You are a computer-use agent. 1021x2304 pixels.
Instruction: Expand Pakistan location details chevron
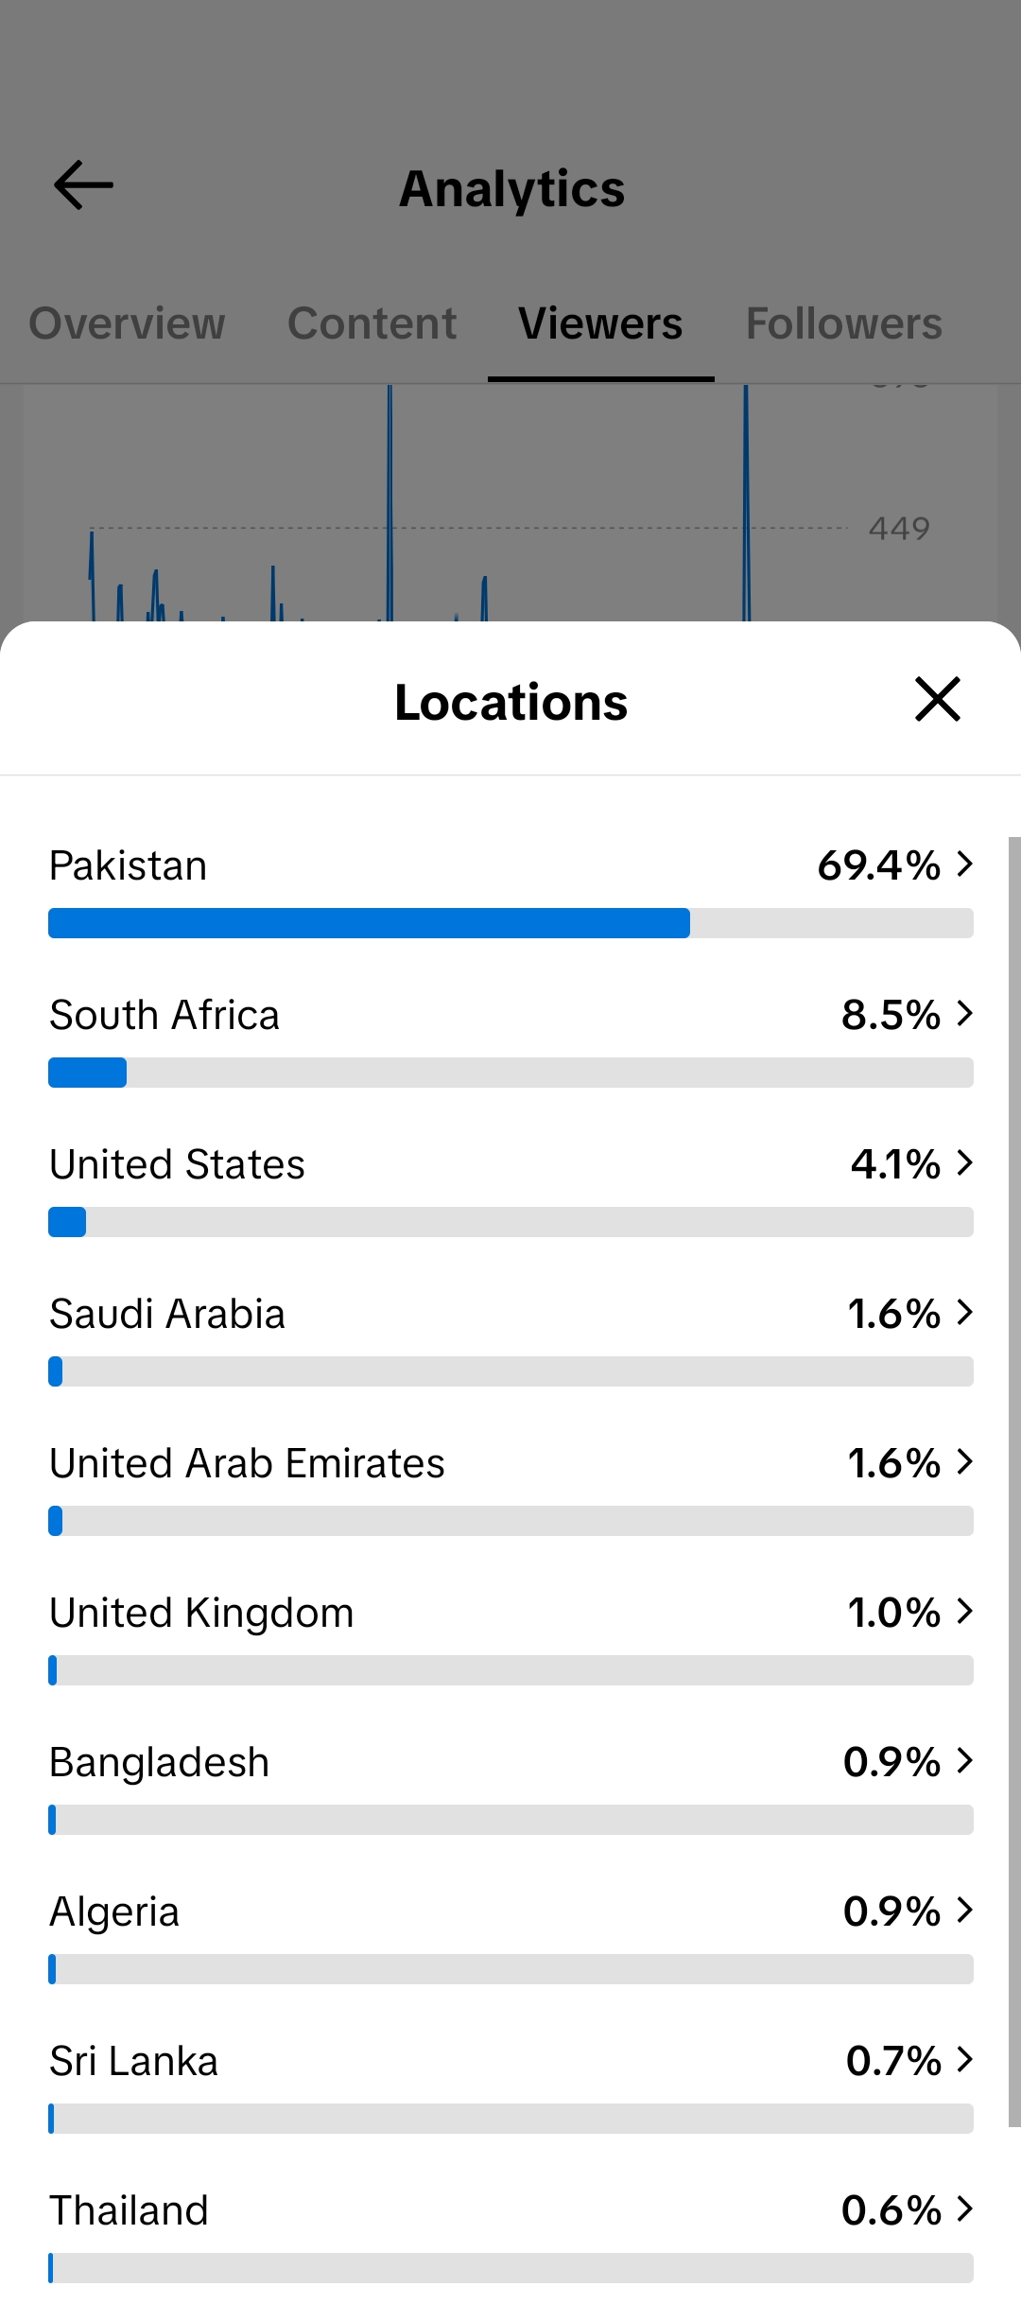pos(964,864)
